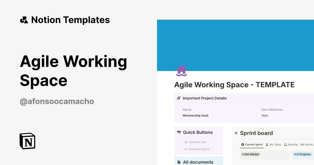The height and width of the screenshot is (165, 314).
Task: Click the Add New task button
Action: pyautogui.click(x=195, y=142)
